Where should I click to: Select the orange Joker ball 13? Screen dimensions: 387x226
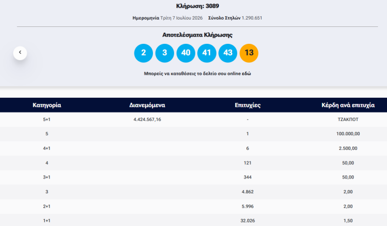click(249, 53)
